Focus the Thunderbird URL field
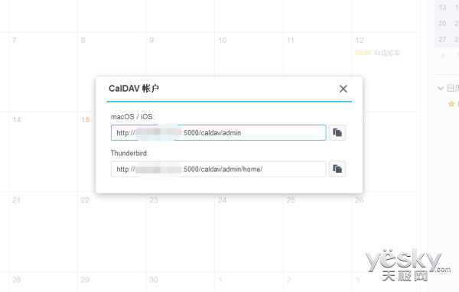The height and width of the screenshot is (292, 459). pyautogui.click(x=218, y=169)
